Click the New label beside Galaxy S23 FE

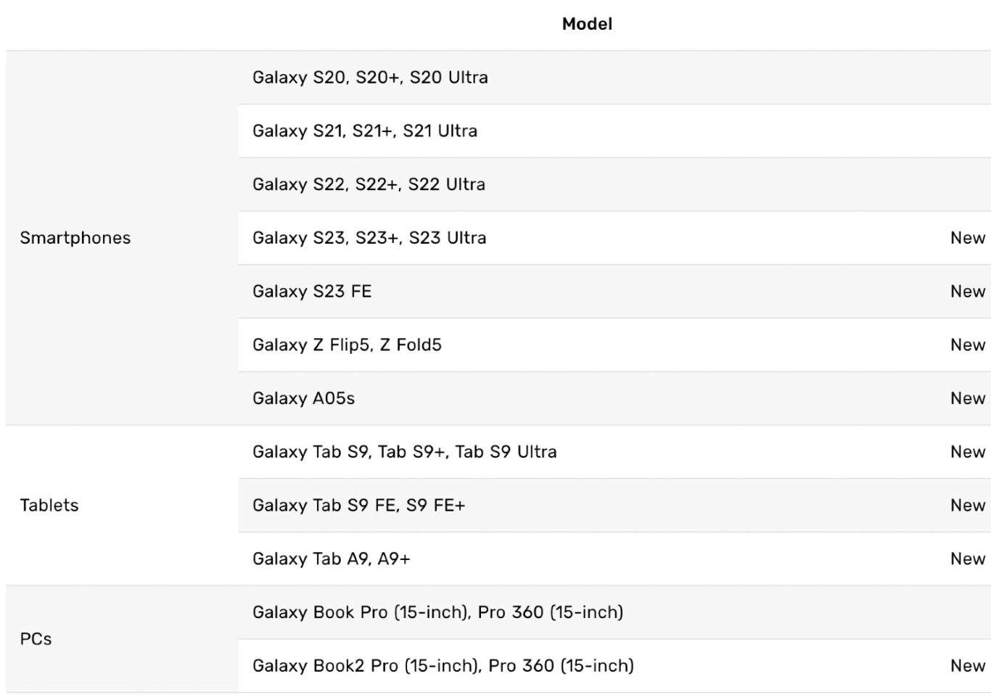[x=968, y=292]
